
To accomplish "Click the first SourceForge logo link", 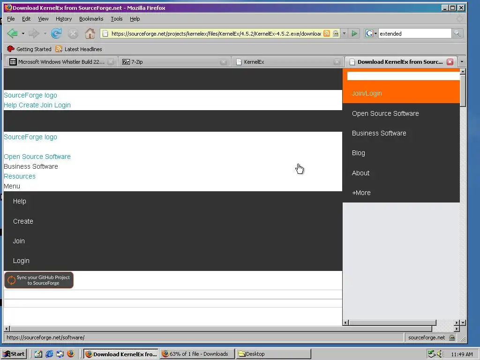I will pos(30,95).
